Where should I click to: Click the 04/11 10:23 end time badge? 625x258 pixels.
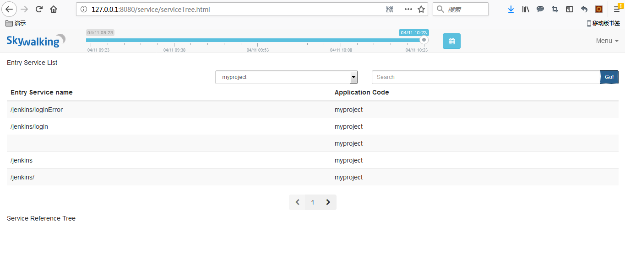coord(414,33)
